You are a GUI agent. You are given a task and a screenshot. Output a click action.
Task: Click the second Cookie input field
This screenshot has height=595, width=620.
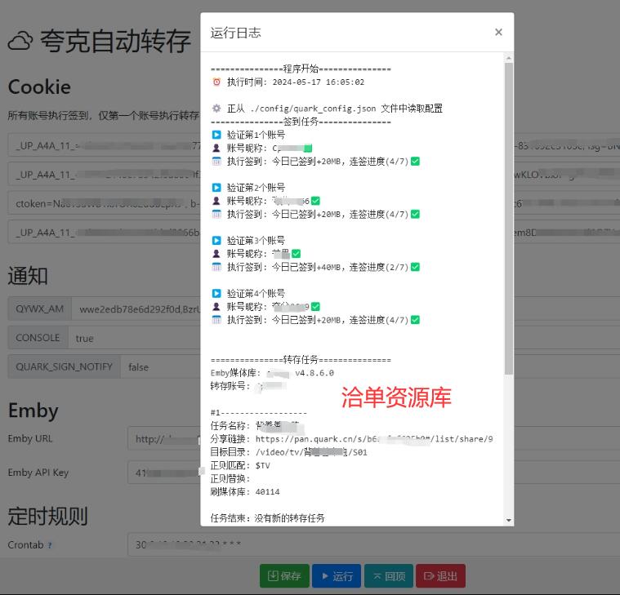pos(314,174)
